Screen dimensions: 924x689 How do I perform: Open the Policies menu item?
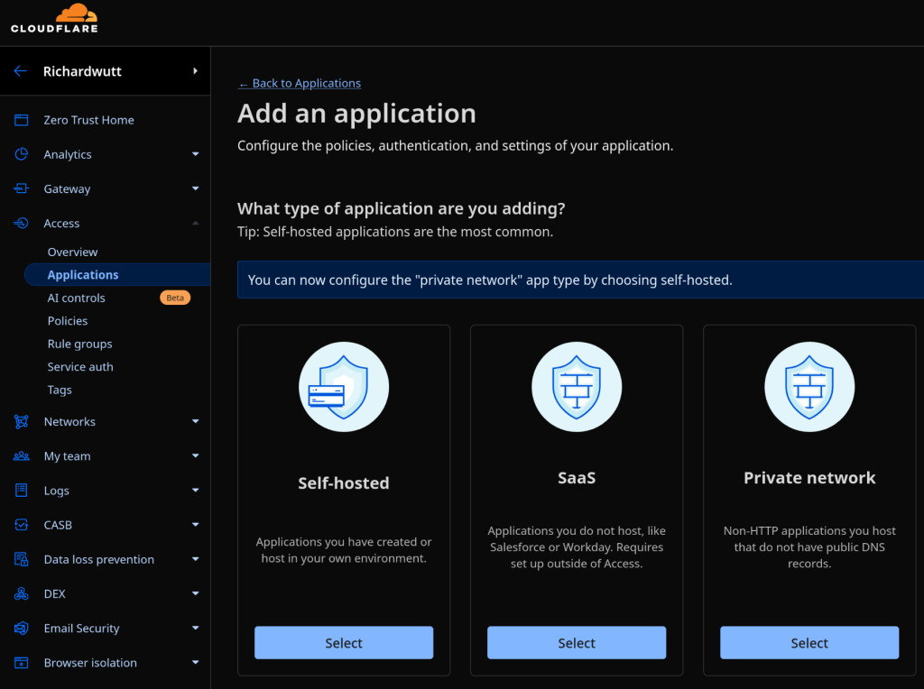tap(68, 321)
